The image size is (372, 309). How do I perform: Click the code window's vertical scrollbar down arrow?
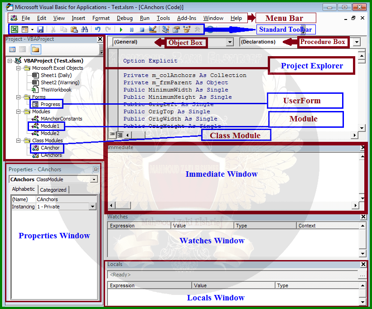tap(362, 129)
